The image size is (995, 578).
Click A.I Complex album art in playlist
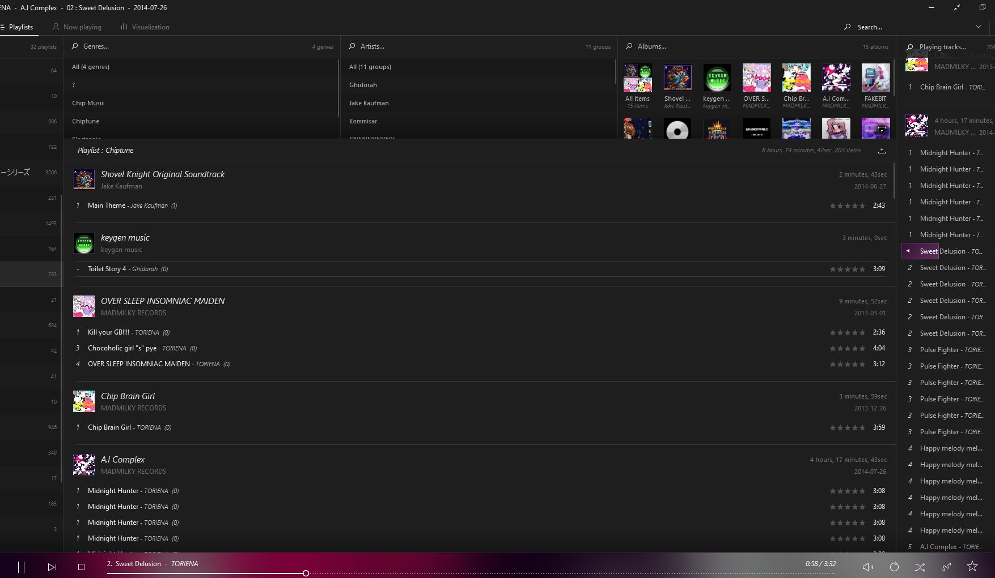tap(84, 465)
